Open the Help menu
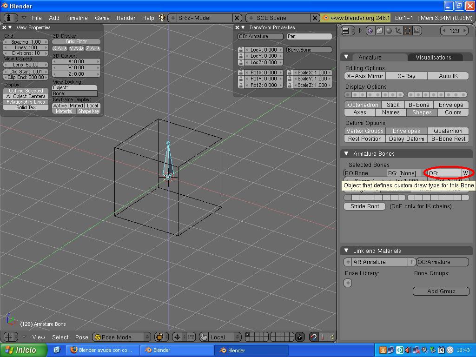The image size is (476, 357). [148, 18]
